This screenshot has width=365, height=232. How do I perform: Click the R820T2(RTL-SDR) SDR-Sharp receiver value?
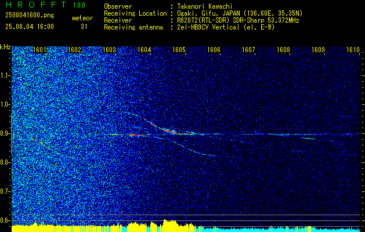click(238, 20)
